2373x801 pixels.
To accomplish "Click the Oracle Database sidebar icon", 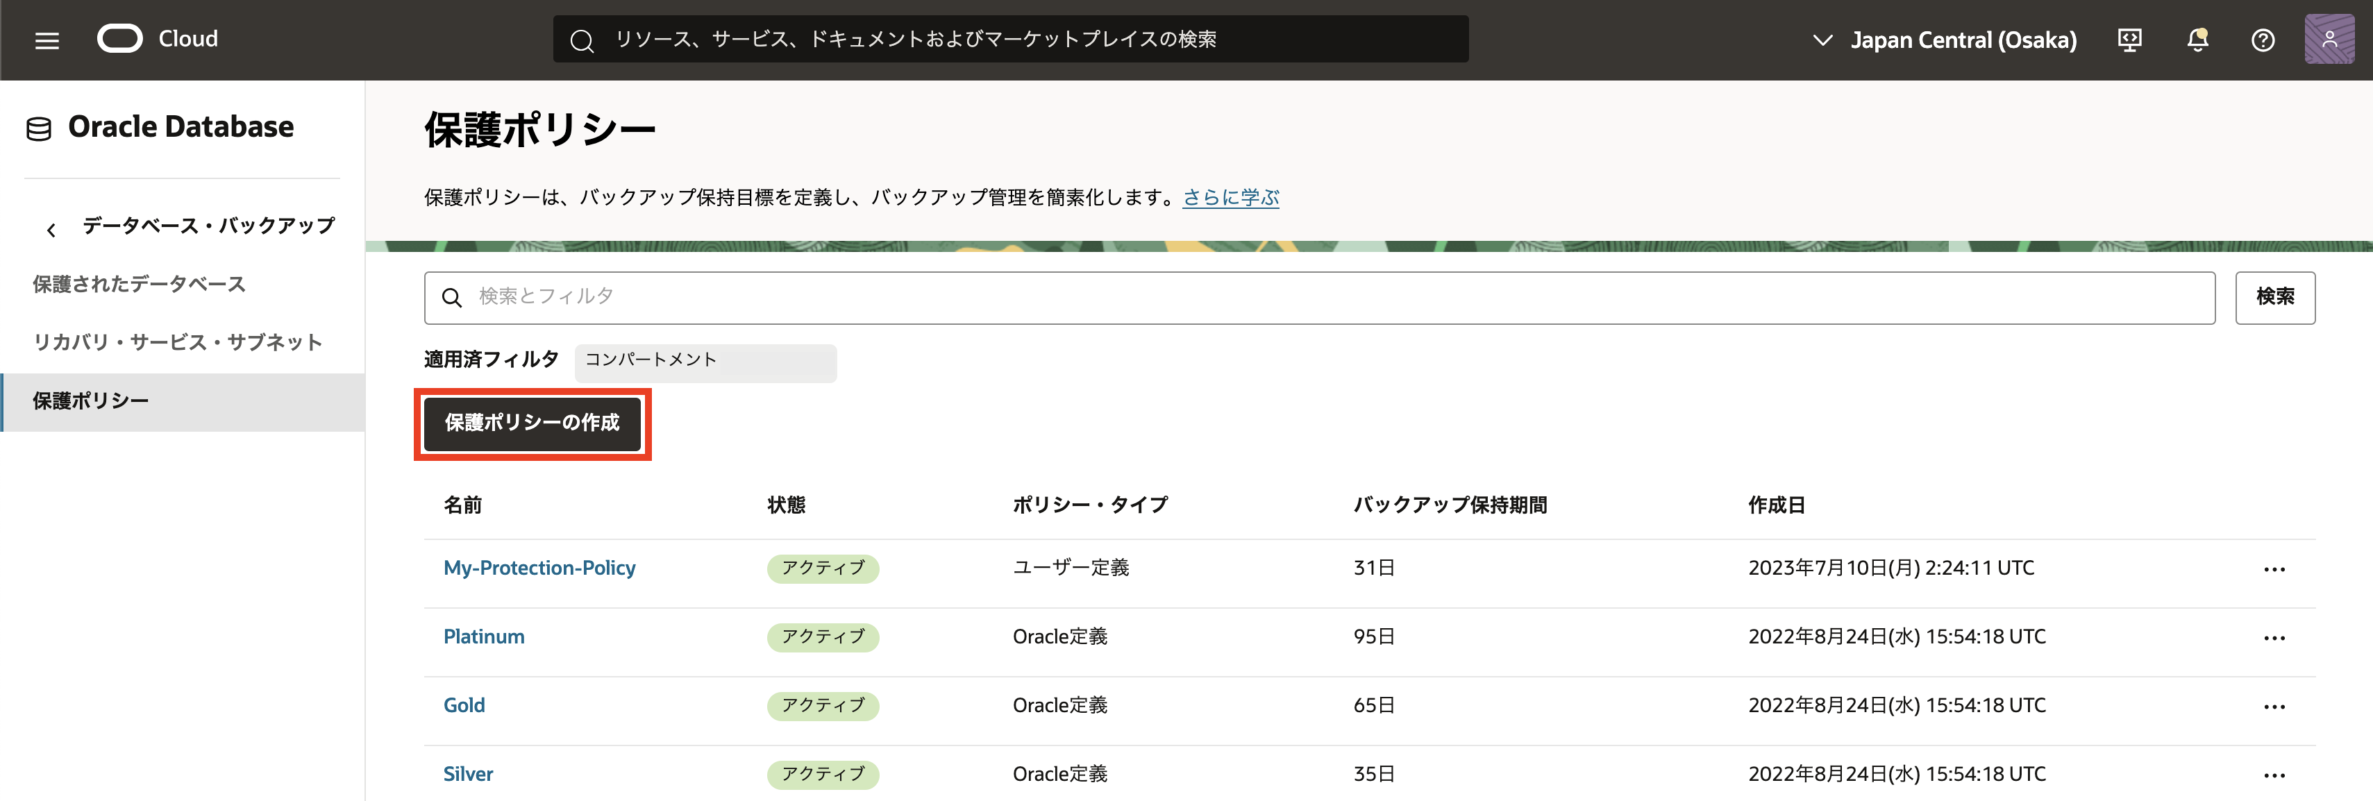I will (x=39, y=128).
